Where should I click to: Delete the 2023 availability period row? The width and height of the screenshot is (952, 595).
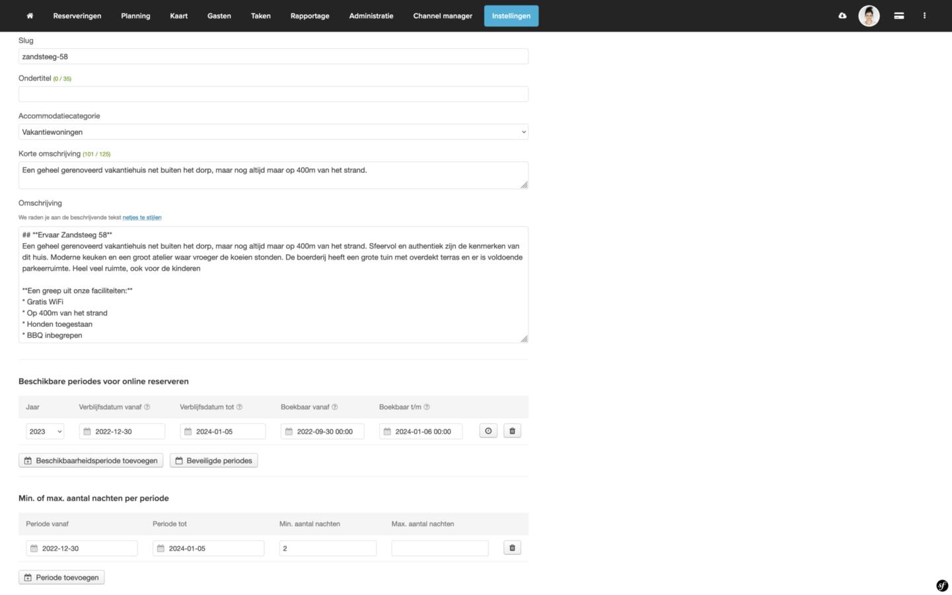(512, 431)
